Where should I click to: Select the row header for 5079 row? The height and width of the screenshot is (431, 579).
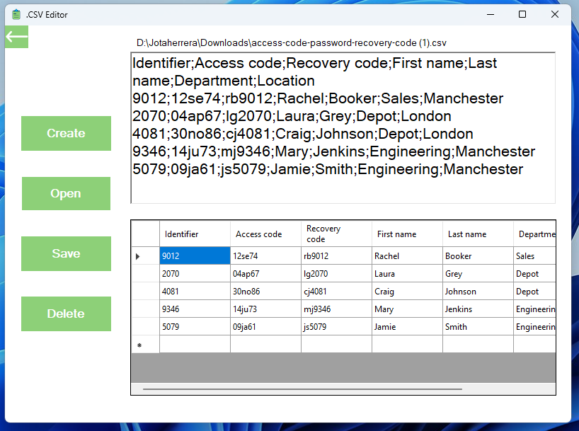coord(146,327)
